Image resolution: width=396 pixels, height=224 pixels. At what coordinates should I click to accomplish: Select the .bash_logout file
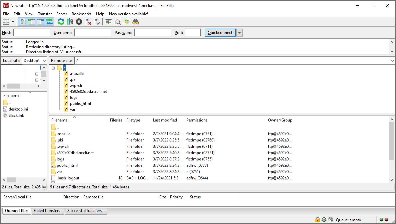tap(68, 178)
